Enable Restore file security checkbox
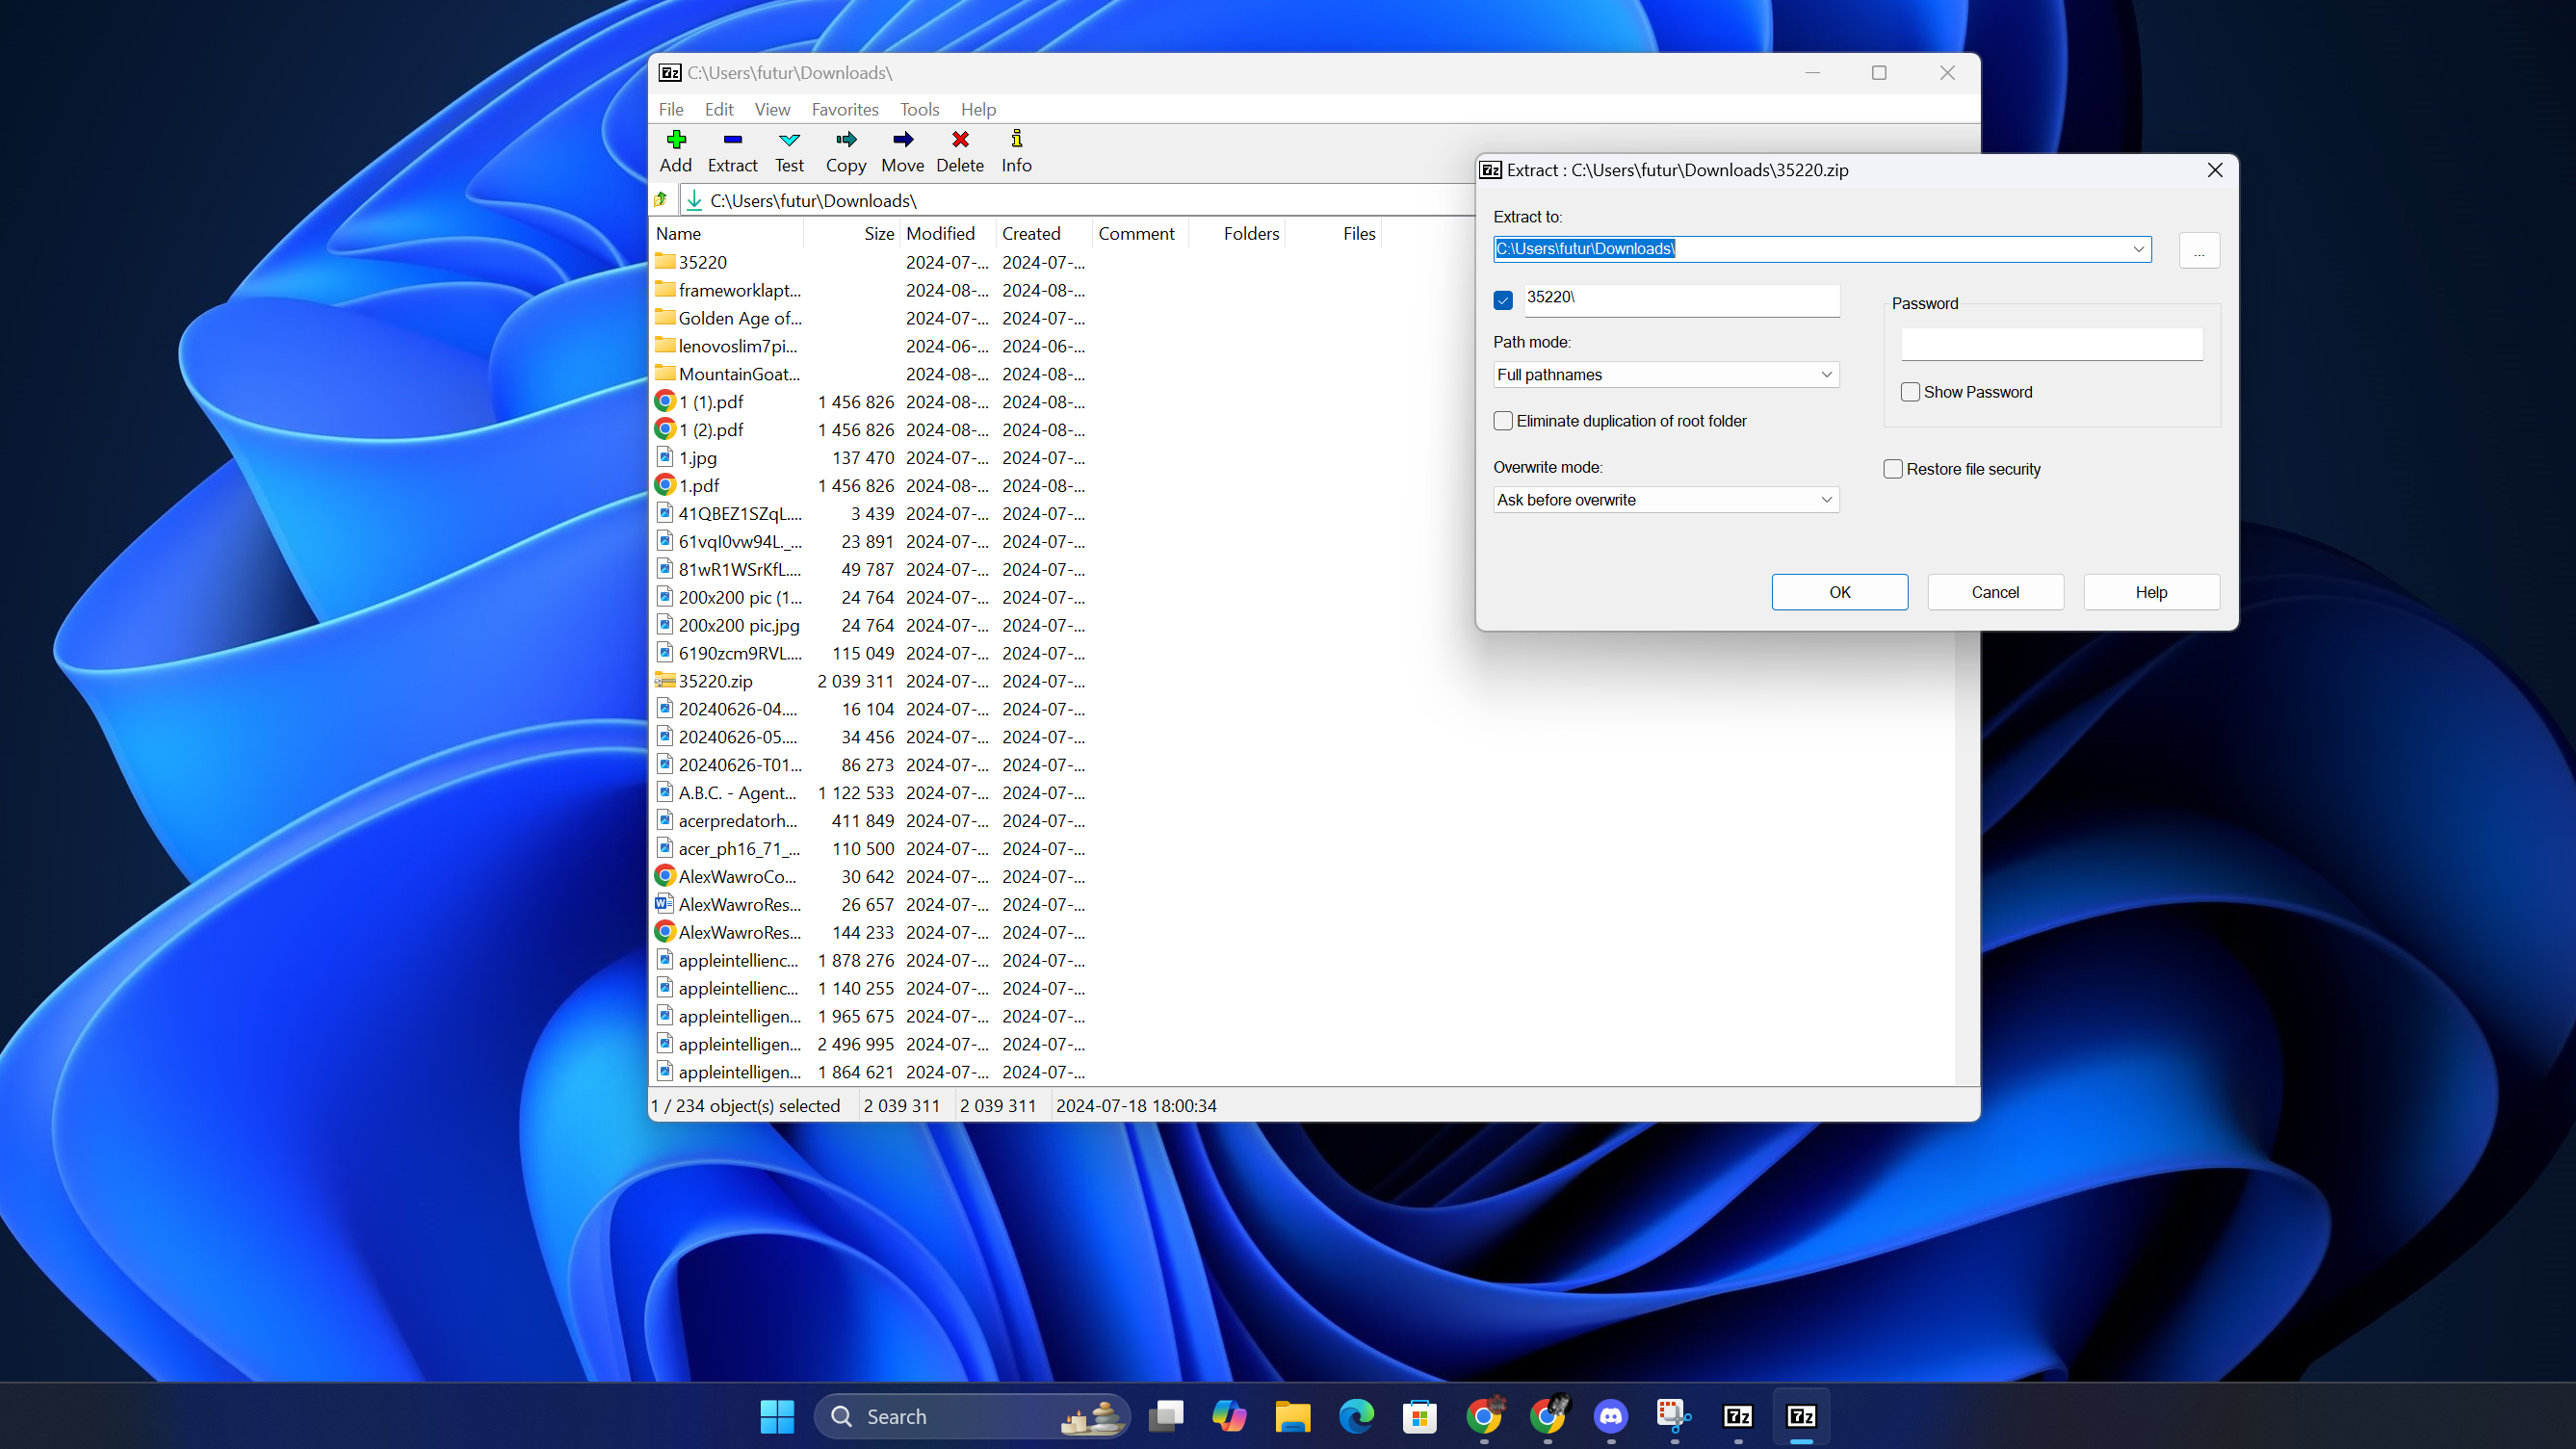 (x=1893, y=469)
